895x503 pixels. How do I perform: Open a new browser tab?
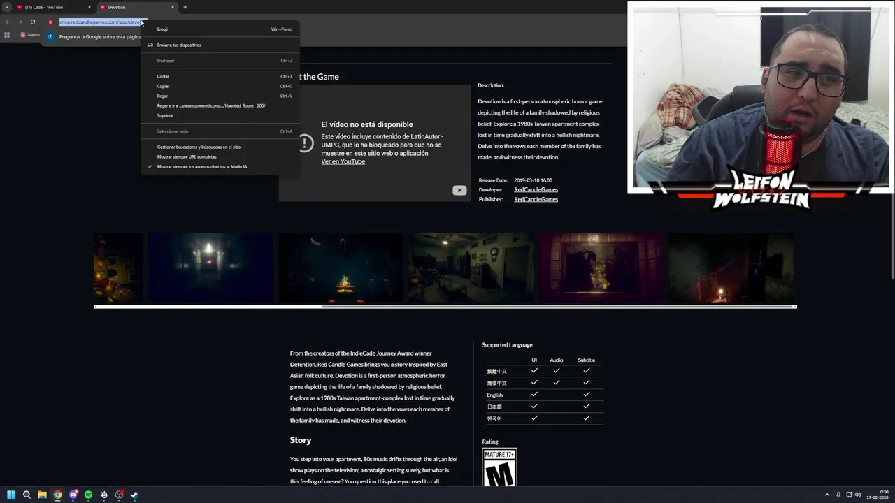coord(185,7)
